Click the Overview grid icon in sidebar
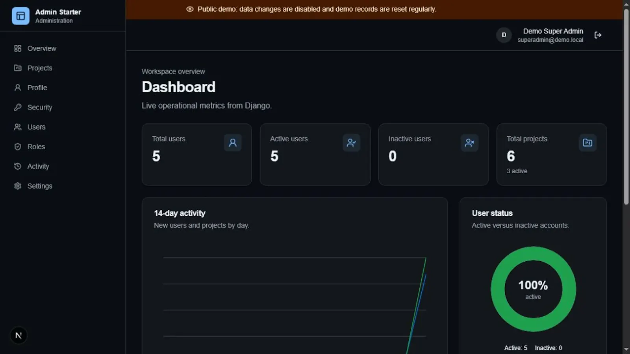Image resolution: width=630 pixels, height=354 pixels. (18, 48)
